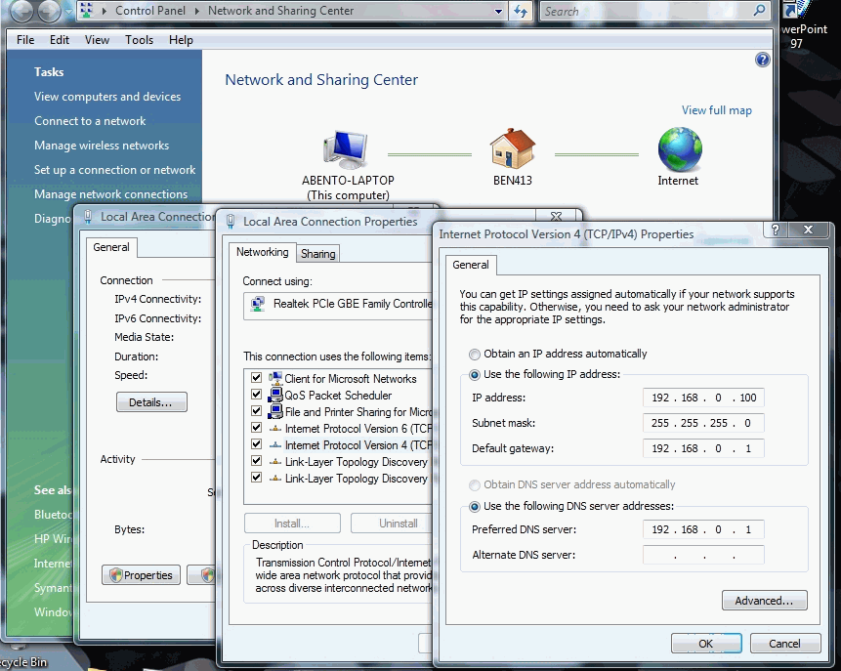
Task: Click the help icon on TCP/IPv4 Properties title bar
Action: click(x=774, y=231)
